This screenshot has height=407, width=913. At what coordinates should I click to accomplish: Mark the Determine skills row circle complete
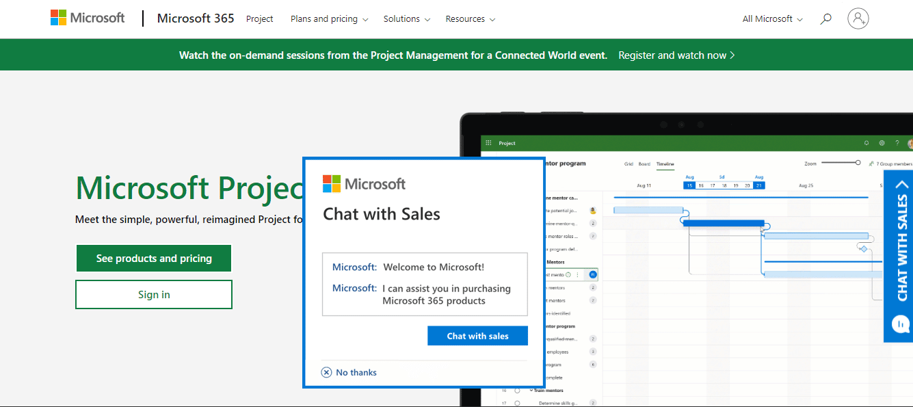[518, 403]
